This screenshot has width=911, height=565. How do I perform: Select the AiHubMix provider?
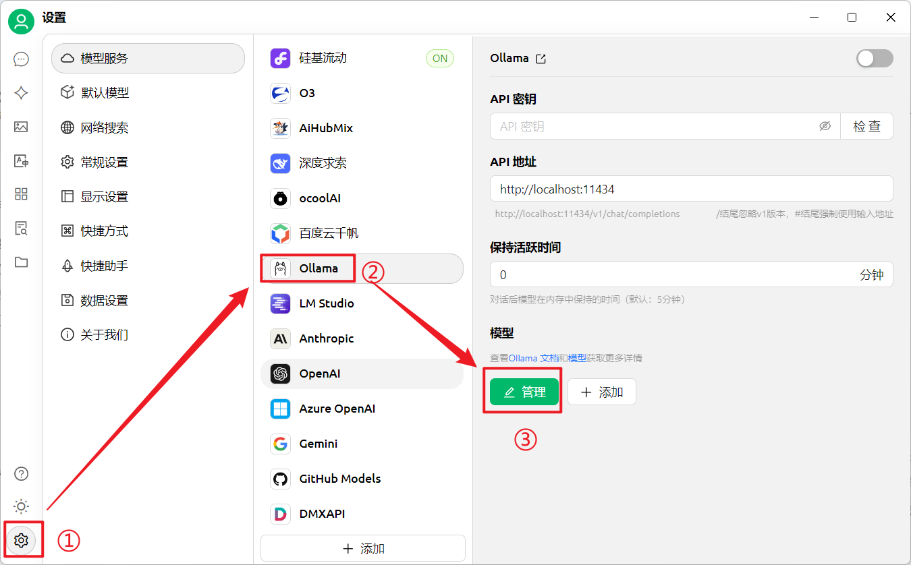pyautogui.click(x=362, y=128)
